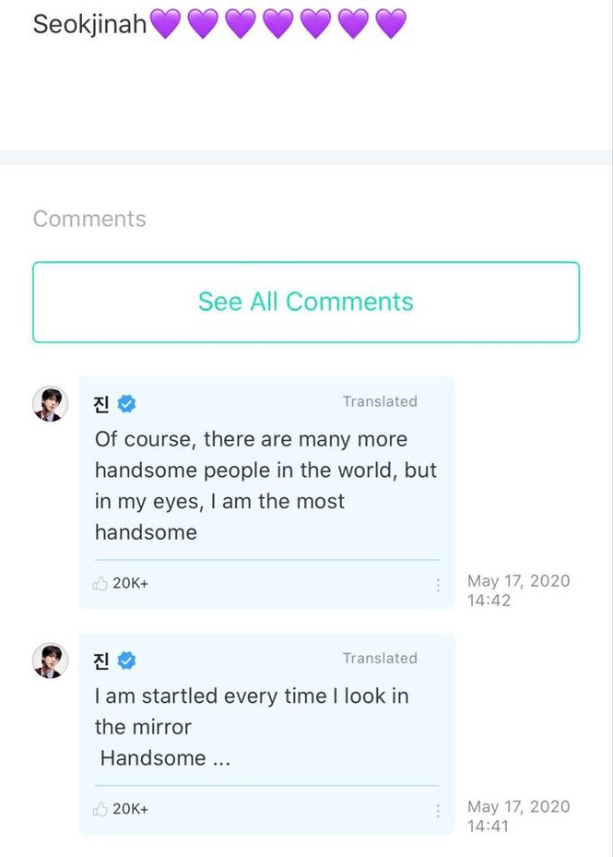This screenshot has width=613, height=857.
Task: Tap verified badge on the second comment
Action: [x=127, y=661]
